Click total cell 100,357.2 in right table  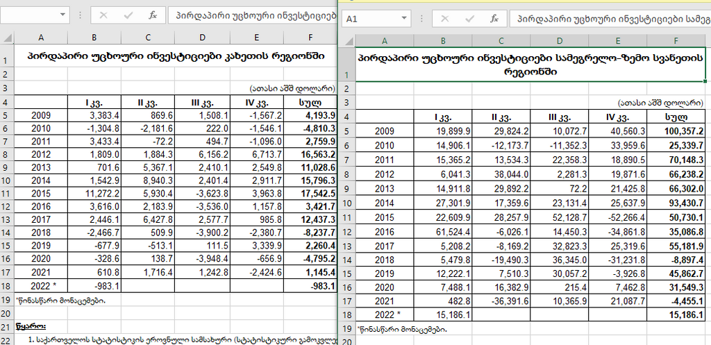coord(676,131)
